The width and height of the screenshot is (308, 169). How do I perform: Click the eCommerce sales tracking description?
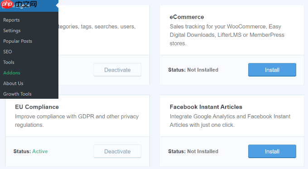coord(227,35)
